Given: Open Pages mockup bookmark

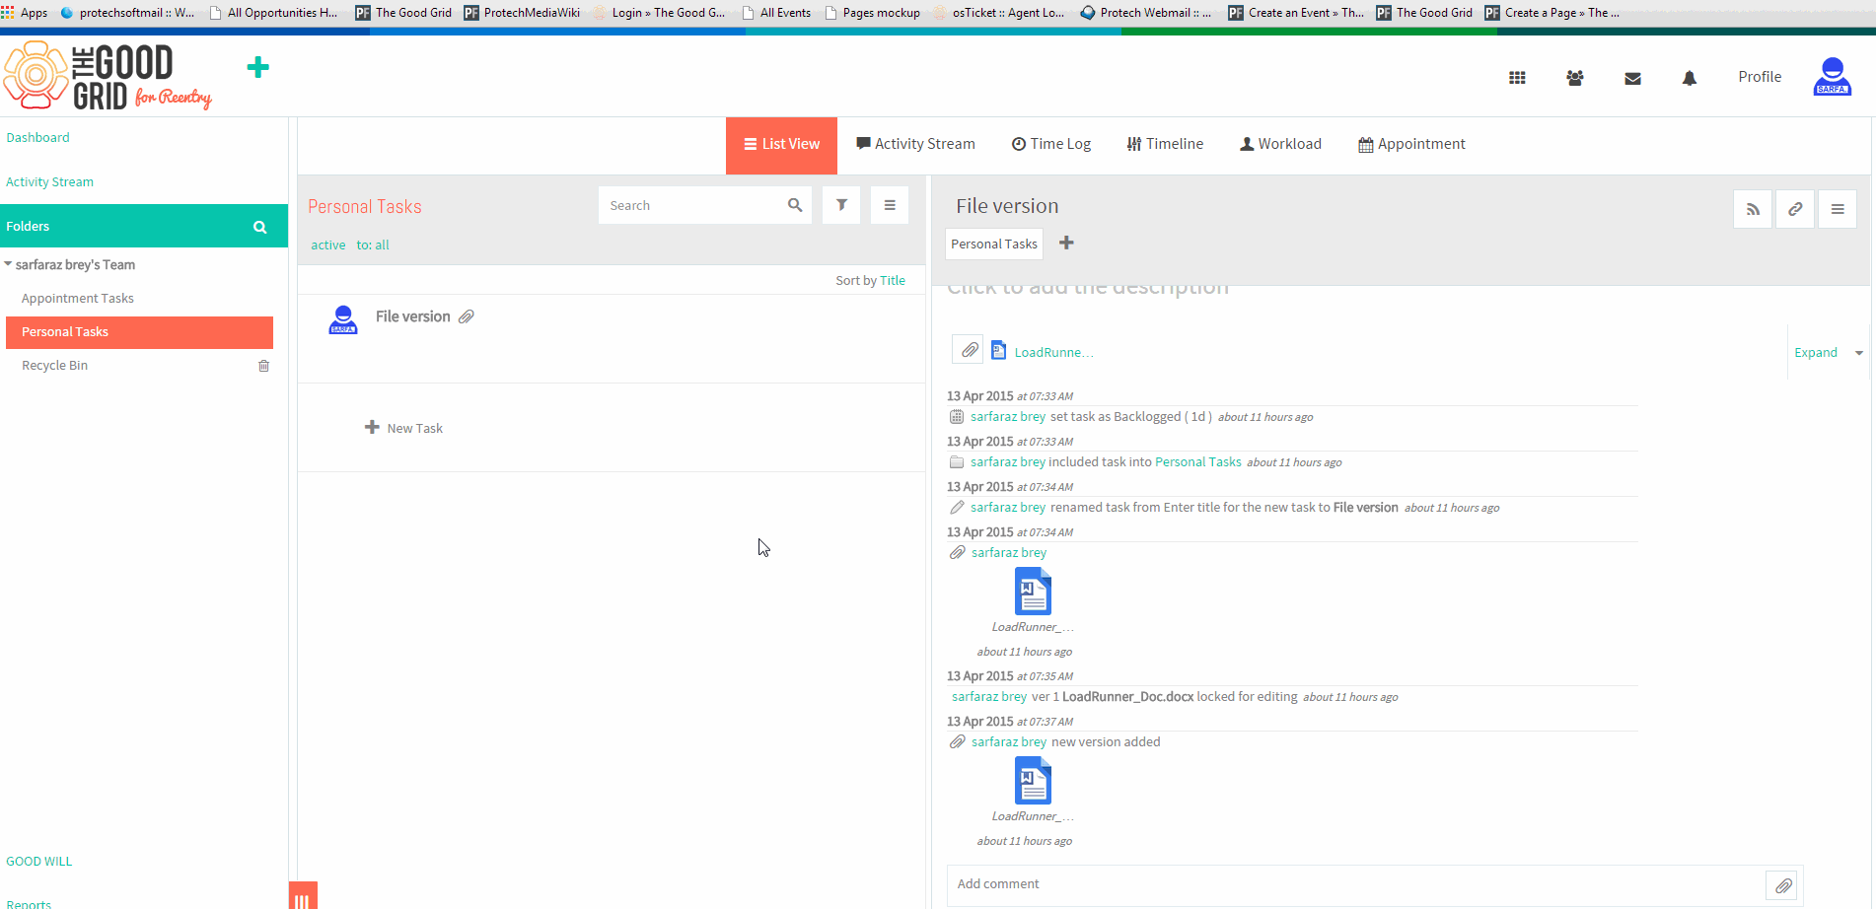Looking at the screenshot, I should point(873,13).
